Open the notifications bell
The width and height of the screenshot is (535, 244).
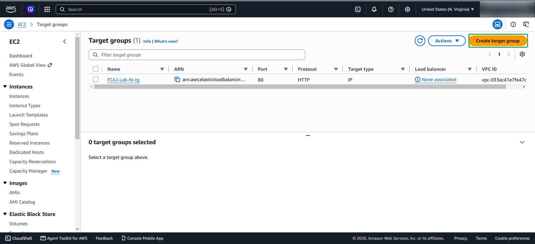pos(374,9)
